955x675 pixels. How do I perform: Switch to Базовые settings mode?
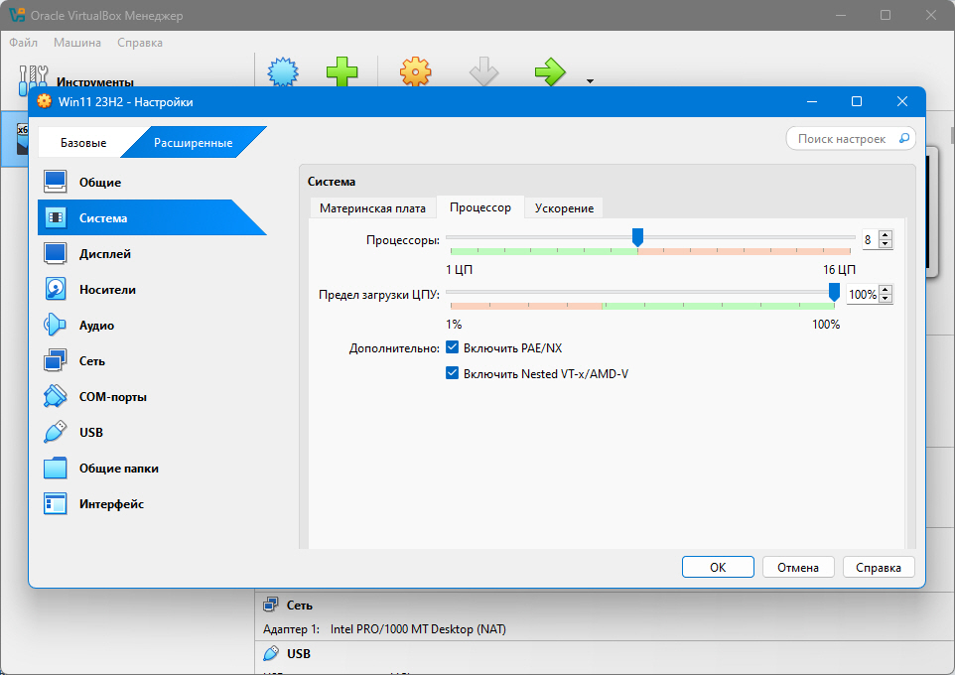(x=83, y=143)
